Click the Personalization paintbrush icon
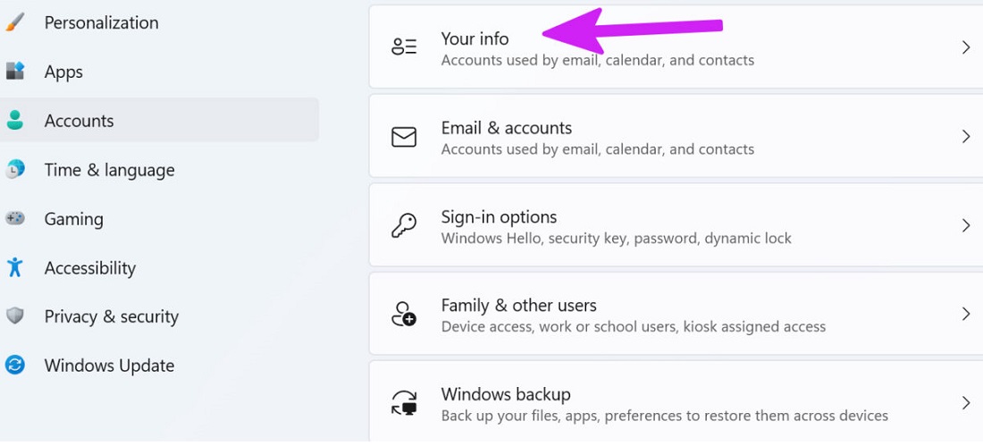Image resolution: width=983 pixels, height=447 pixels. tap(14, 22)
